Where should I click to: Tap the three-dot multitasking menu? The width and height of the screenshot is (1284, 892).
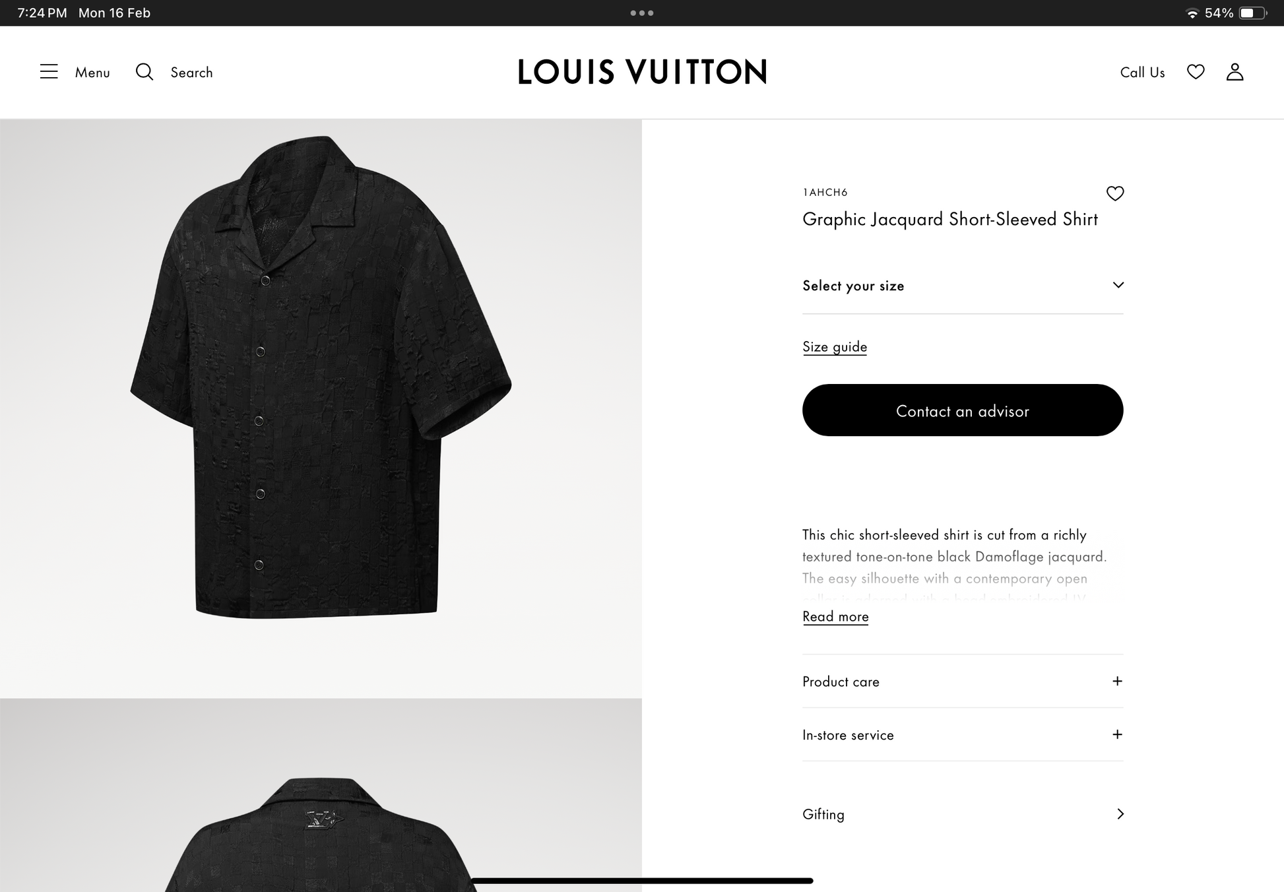pos(642,13)
